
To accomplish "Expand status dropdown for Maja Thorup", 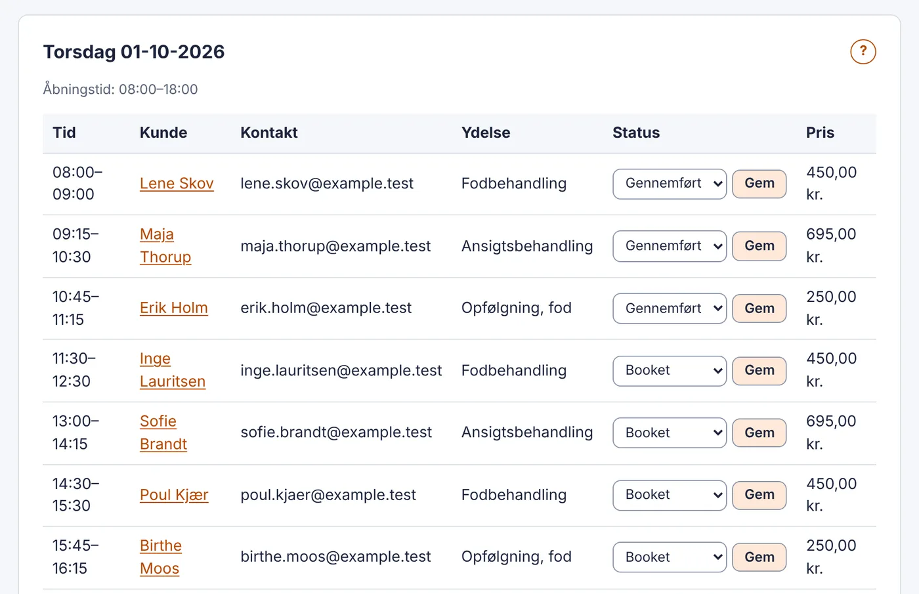I will 670,246.
